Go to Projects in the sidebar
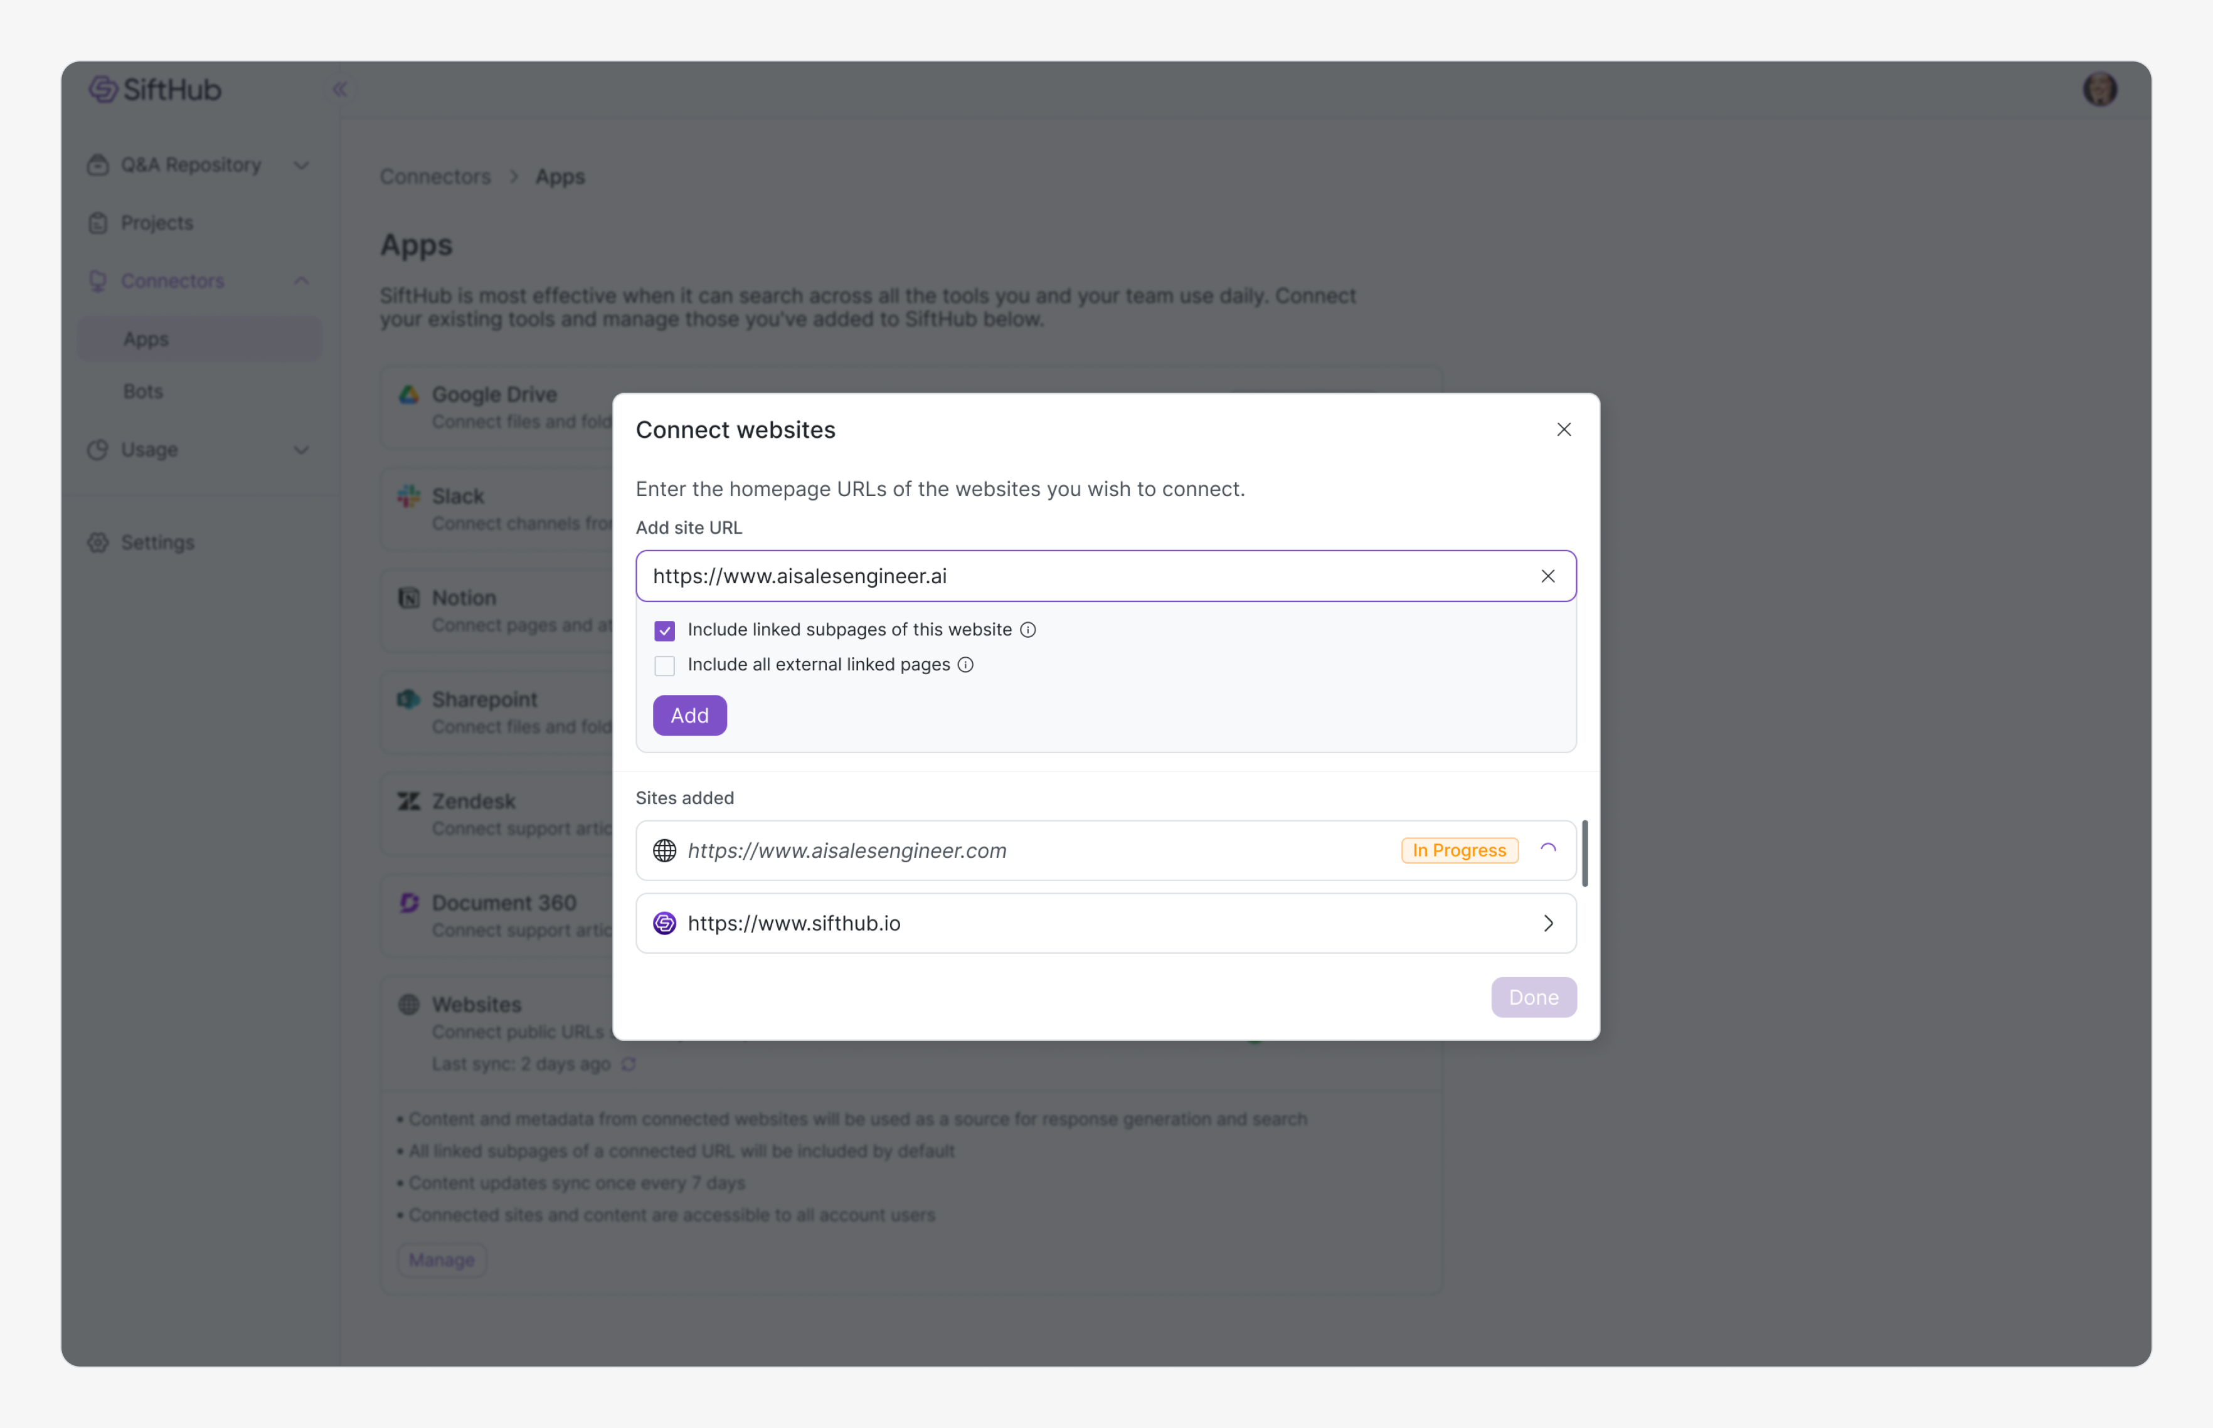 [157, 223]
